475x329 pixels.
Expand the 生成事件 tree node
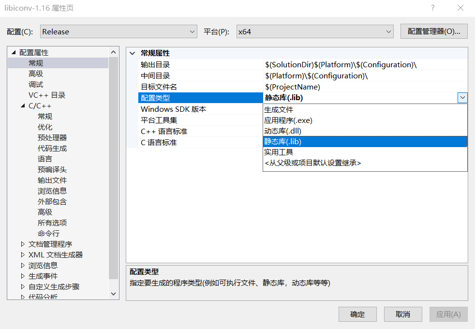pos(22,276)
